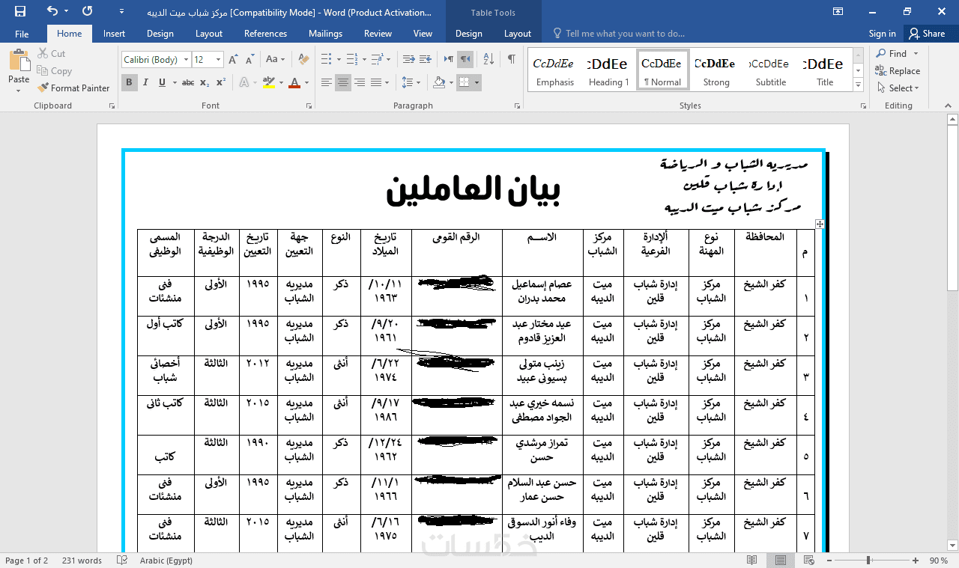
Task: Toggle right-to-left text direction
Action: [465, 59]
